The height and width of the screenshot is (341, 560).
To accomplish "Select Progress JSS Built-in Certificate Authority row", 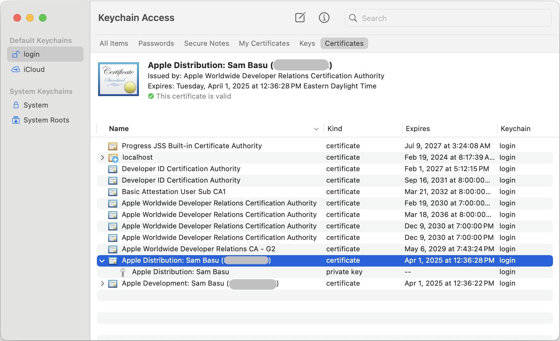I will (x=325, y=146).
